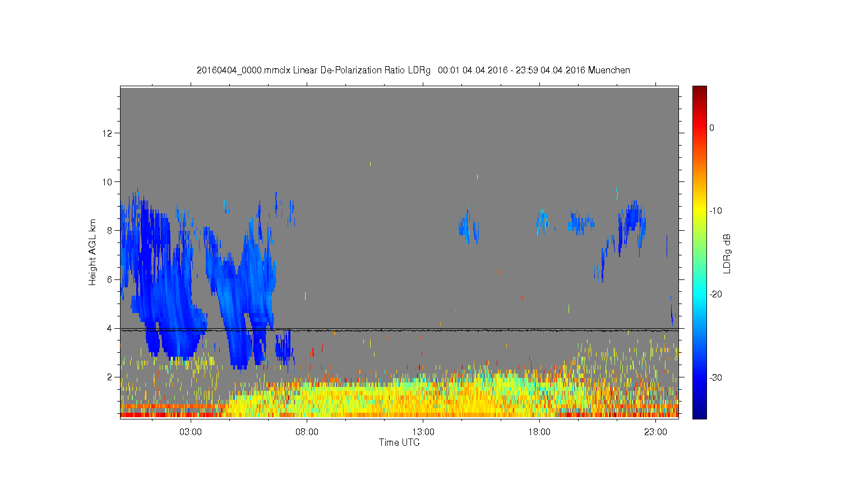Viewport: 841px width, 504px height.
Task: Click the 03:00 time tick label
Action: pyautogui.click(x=191, y=432)
